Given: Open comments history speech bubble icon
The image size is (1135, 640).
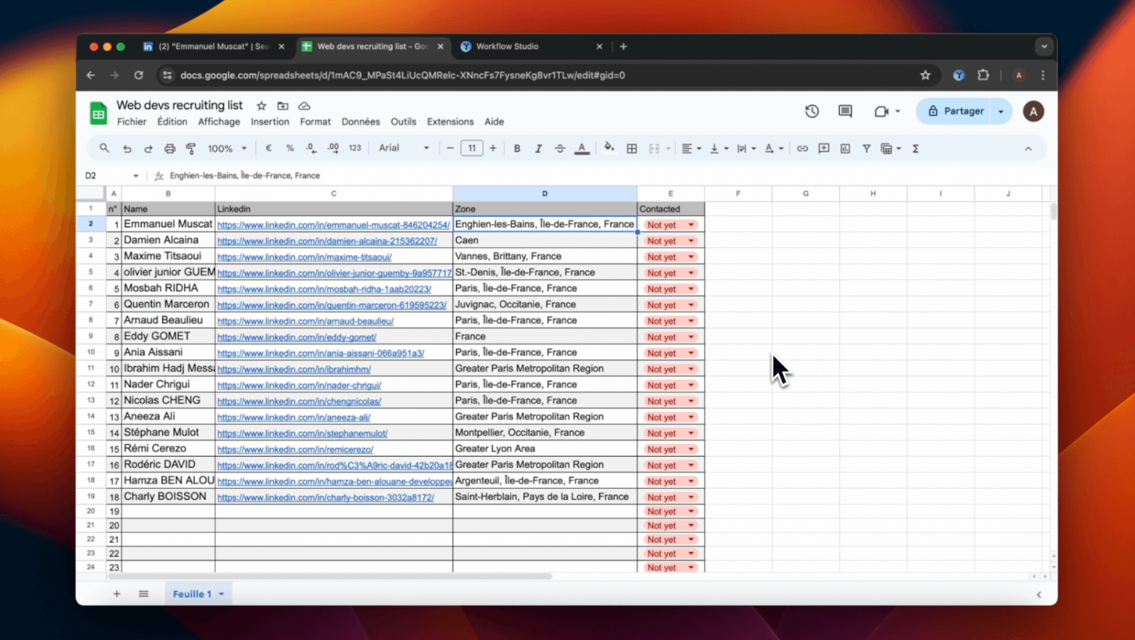Looking at the screenshot, I should coord(845,111).
